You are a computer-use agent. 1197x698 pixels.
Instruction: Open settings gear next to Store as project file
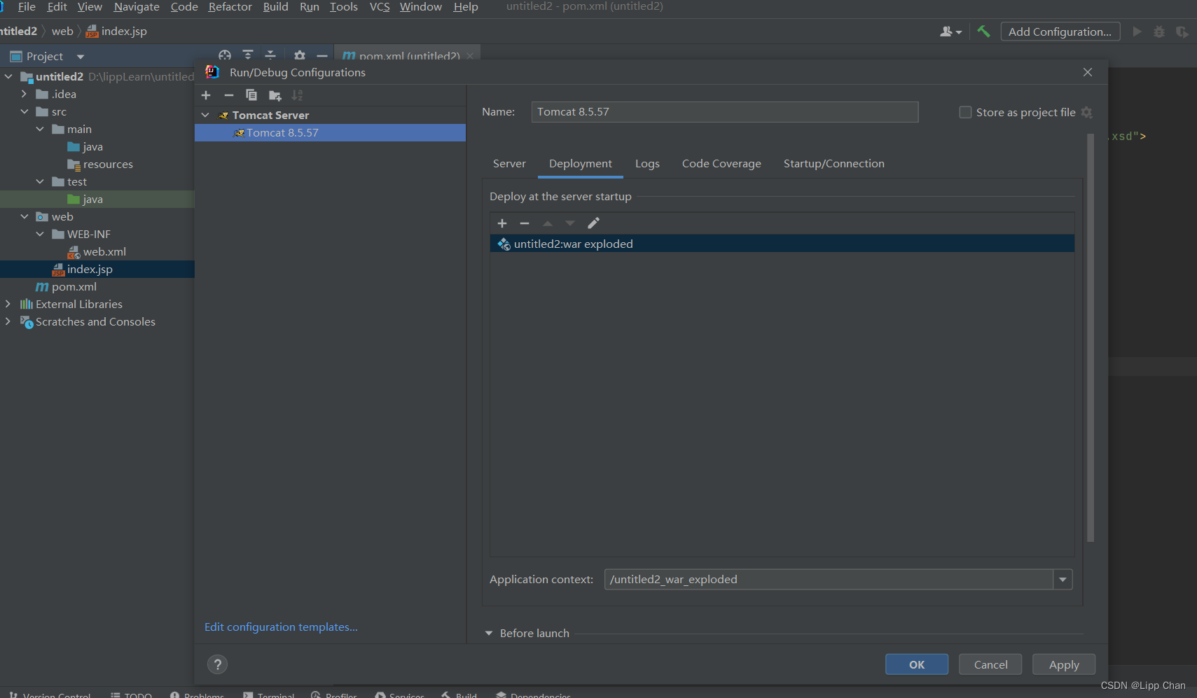tap(1087, 113)
